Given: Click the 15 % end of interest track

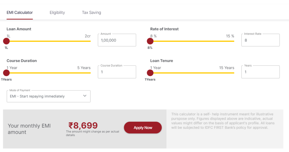Looking at the screenshot, I should point(233,41).
